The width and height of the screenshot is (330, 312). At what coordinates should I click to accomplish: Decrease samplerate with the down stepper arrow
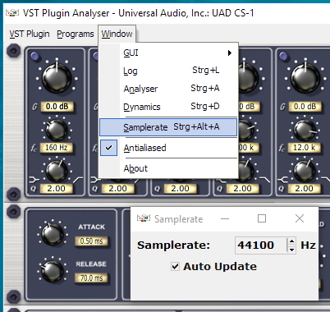[291, 250]
